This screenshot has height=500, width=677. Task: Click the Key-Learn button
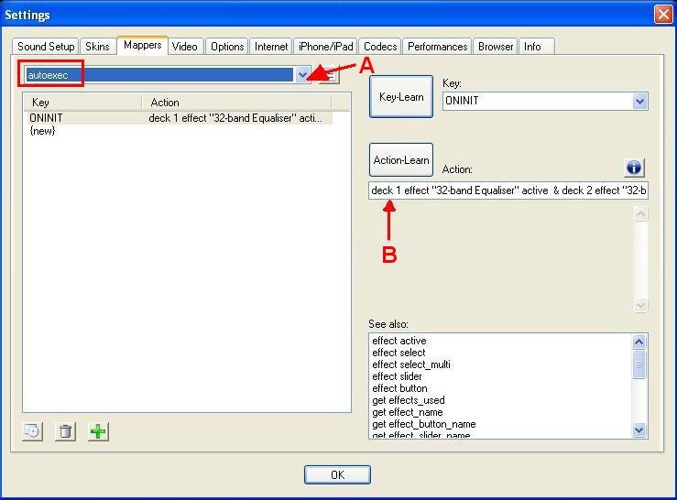[x=401, y=97]
